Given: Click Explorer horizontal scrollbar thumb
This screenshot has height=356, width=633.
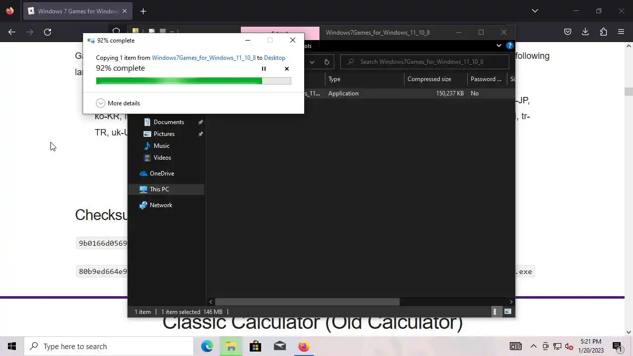Looking at the screenshot, I should click(x=307, y=302).
